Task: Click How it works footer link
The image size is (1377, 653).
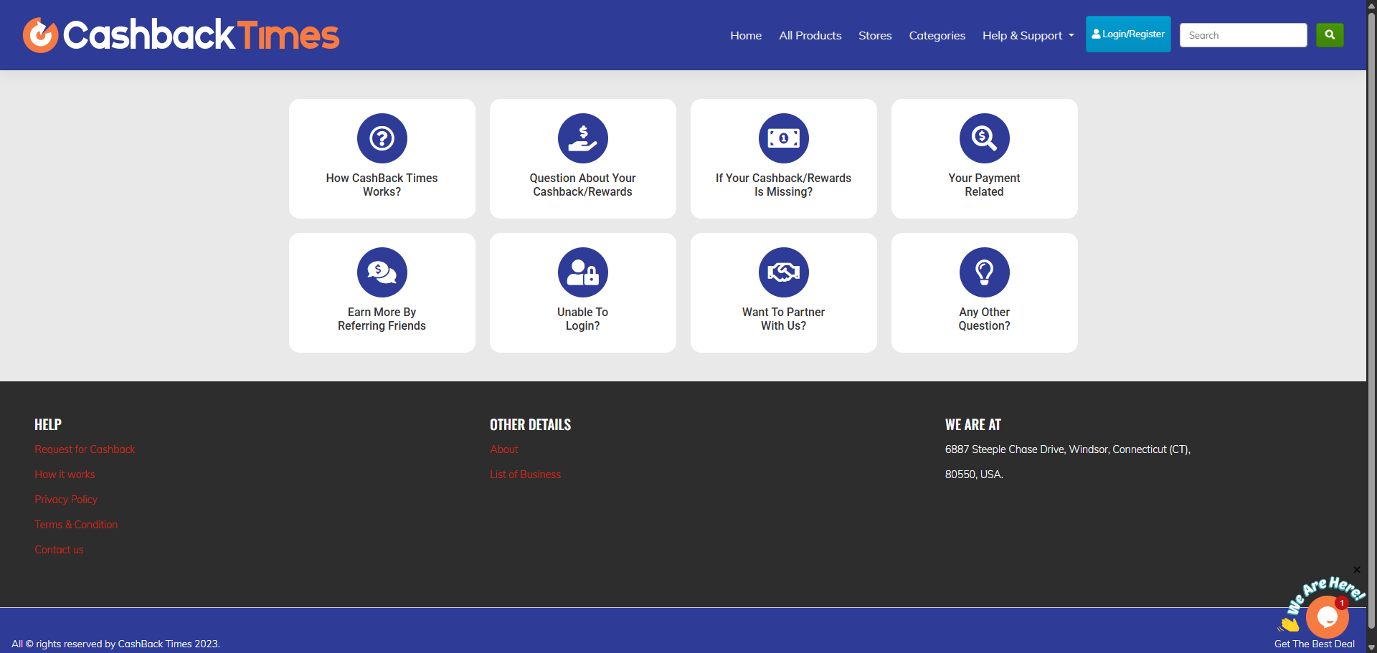Action: pyautogui.click(x=65, y=475)
